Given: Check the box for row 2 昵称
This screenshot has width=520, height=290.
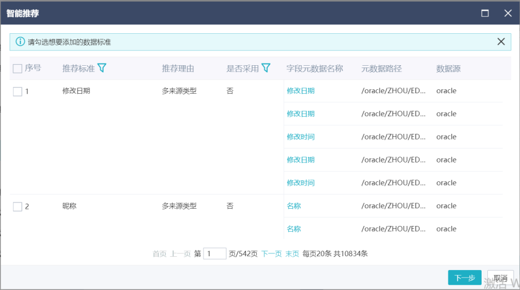Looking at the screenshot, I should (17, 206).
